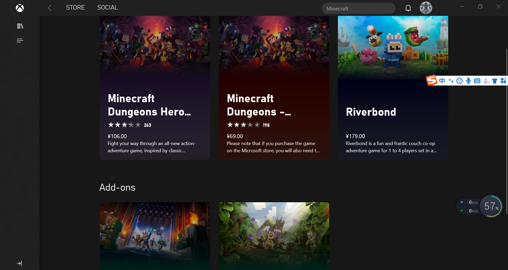This screenshot has height=270, width=508.
Task: Open the My Library sidebar icon
Action: tap(20, 26)
